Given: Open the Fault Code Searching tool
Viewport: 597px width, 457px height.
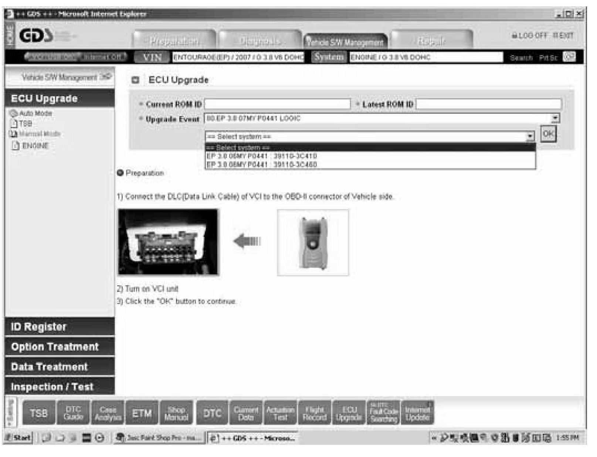Looking at the screenshot, I should [x=383, y=413].
